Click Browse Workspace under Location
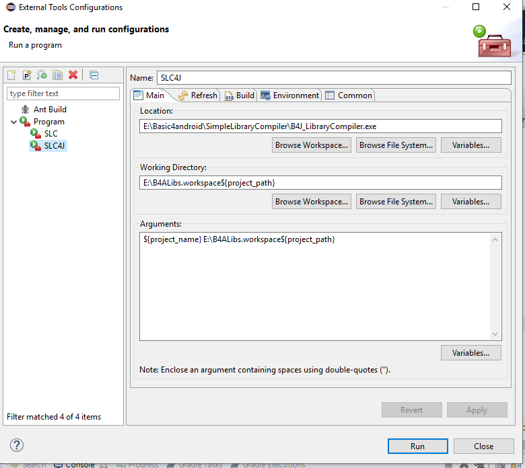This screenshot has height=468, width=525. tap(312, 145)
